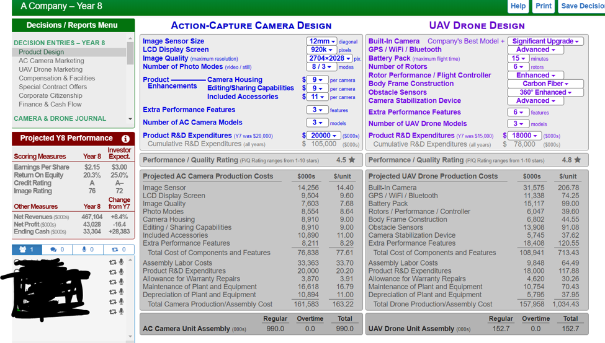Open the Image Quality 2704×2028 dropdown
The height and width of the screenshot is (343, 605).
point(329,59)
